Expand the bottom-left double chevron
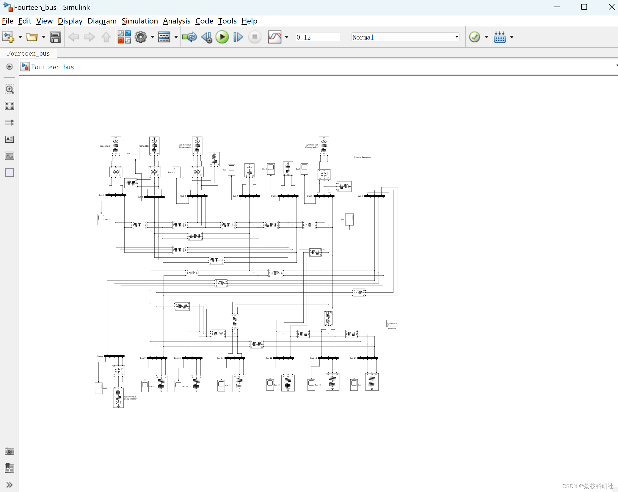Screen dimensions: 618x492 pyautogui.click(x=10, y=485)
